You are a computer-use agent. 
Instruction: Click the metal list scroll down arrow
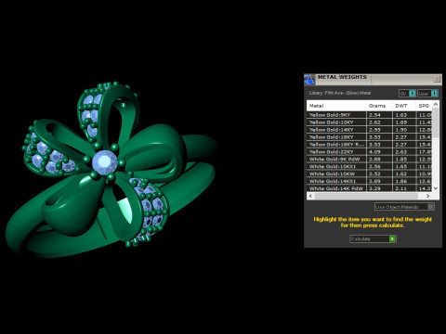point(436,188)
